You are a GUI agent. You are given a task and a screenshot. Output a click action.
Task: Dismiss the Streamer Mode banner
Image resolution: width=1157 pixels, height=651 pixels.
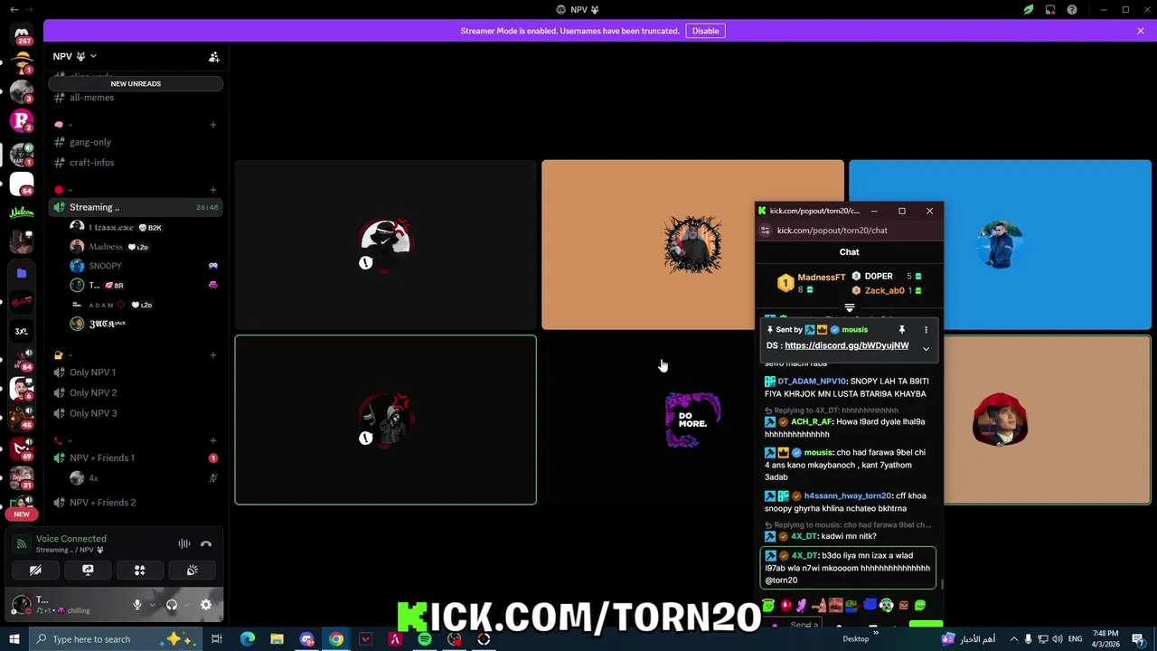[x=1141, y=31]
